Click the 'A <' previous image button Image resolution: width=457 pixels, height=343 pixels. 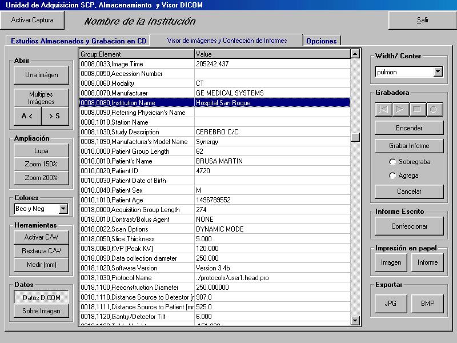[27, 116]
